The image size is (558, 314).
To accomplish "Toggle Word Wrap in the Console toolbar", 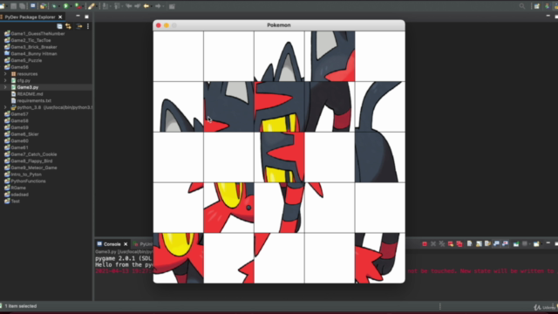I will click(x=487, y=244).
